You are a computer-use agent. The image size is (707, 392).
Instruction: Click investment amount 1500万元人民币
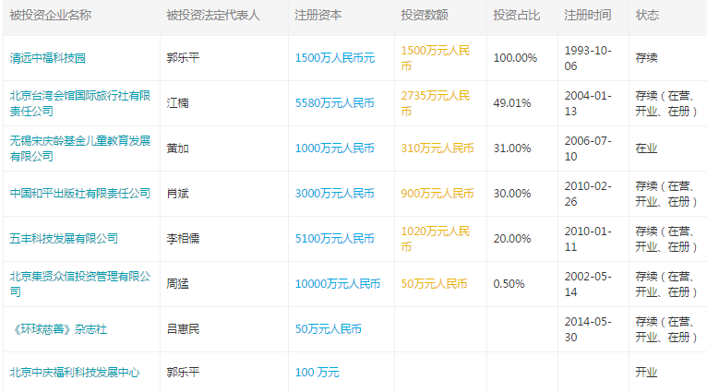click(x=436, y=58)
